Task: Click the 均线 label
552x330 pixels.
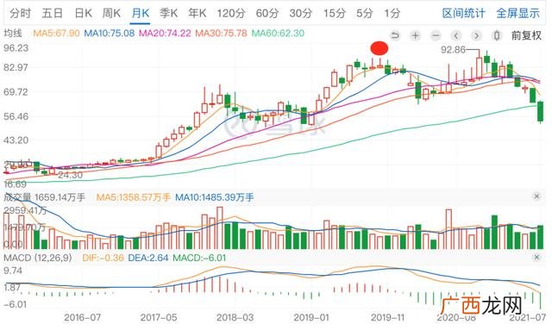Action: pyautogui.click(x=13, y=34)
